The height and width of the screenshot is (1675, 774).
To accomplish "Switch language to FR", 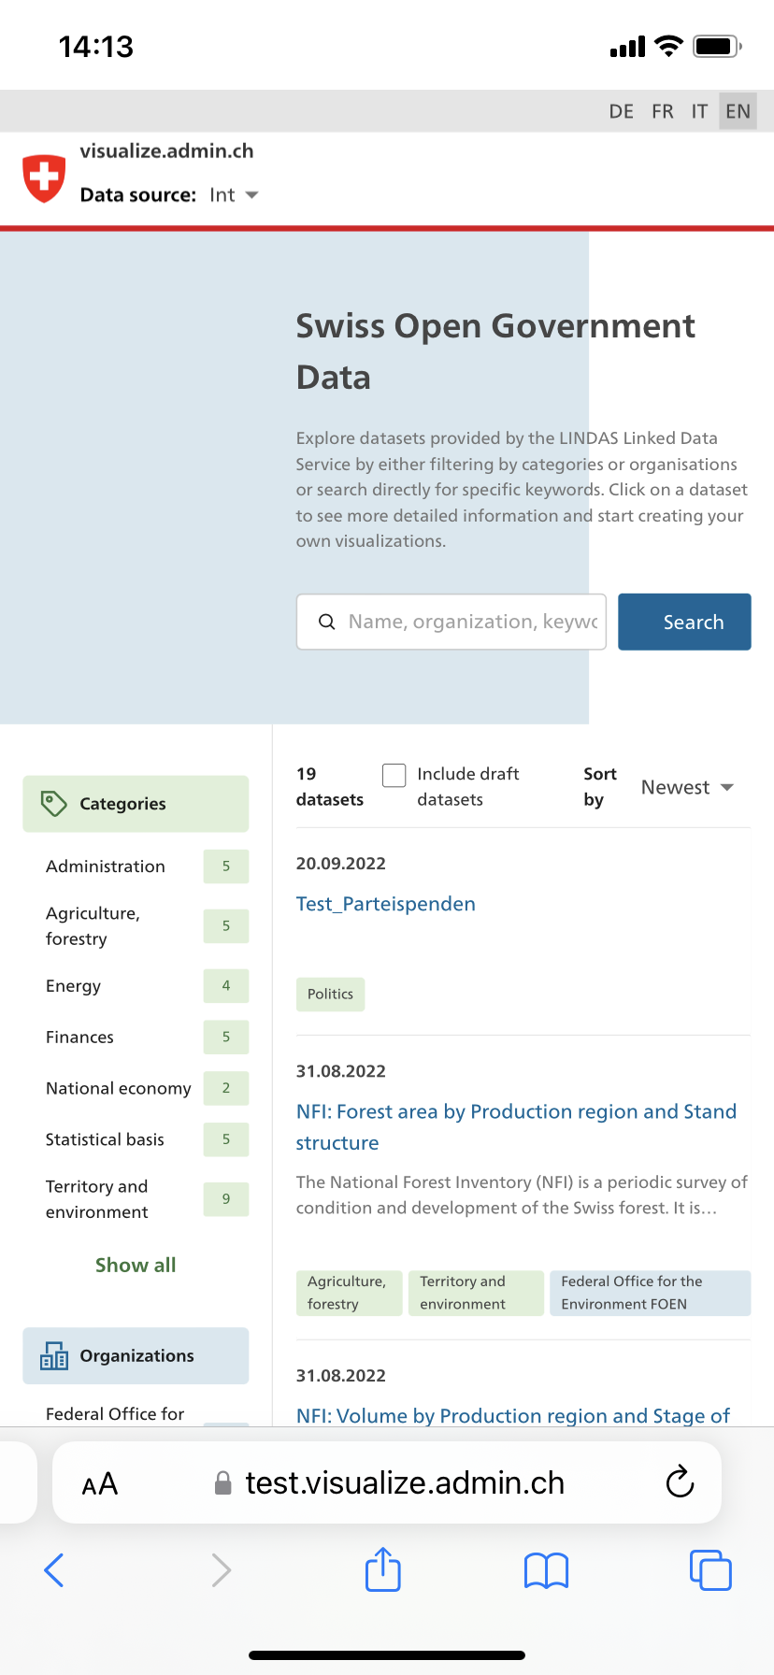I will (x=663, y=111).
